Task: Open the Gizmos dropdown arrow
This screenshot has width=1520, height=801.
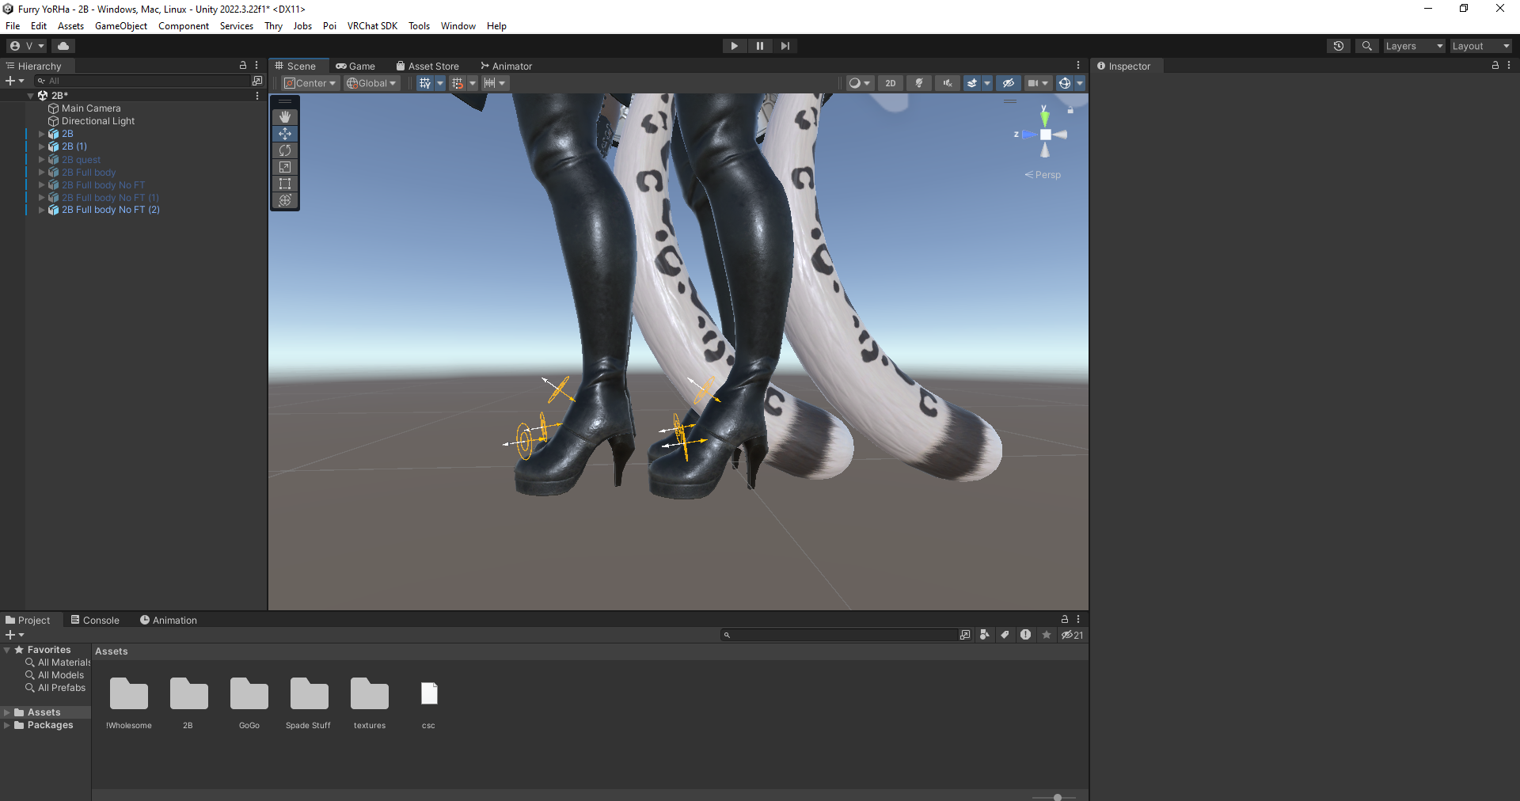Action: 1080,83
